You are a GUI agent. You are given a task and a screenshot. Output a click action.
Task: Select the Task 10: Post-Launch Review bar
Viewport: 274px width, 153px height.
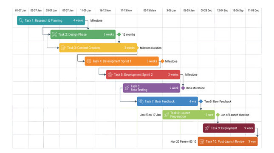(x=228, y=142)
